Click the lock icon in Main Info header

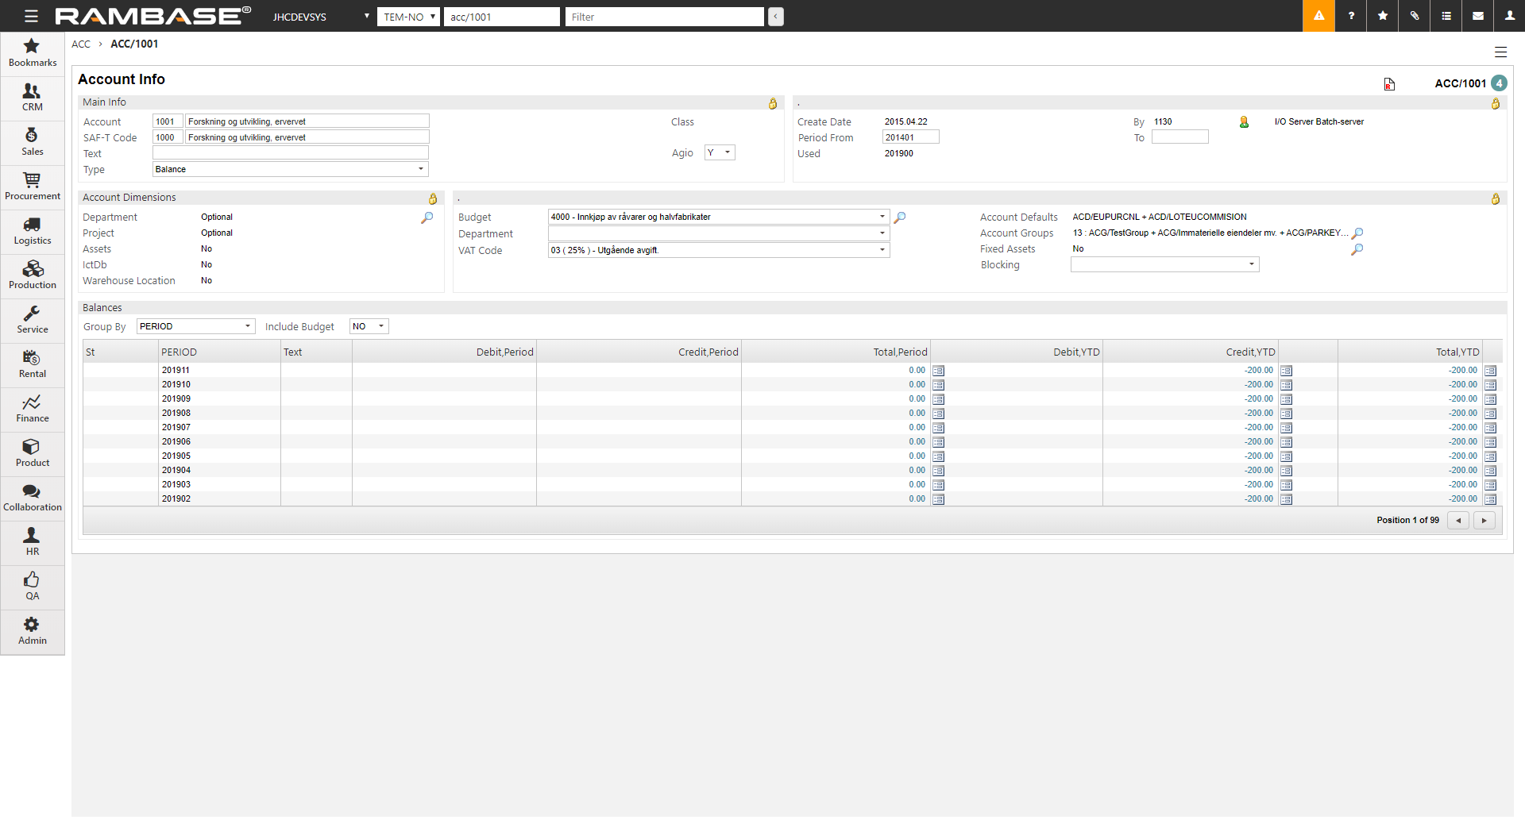[x=773, y=103]
